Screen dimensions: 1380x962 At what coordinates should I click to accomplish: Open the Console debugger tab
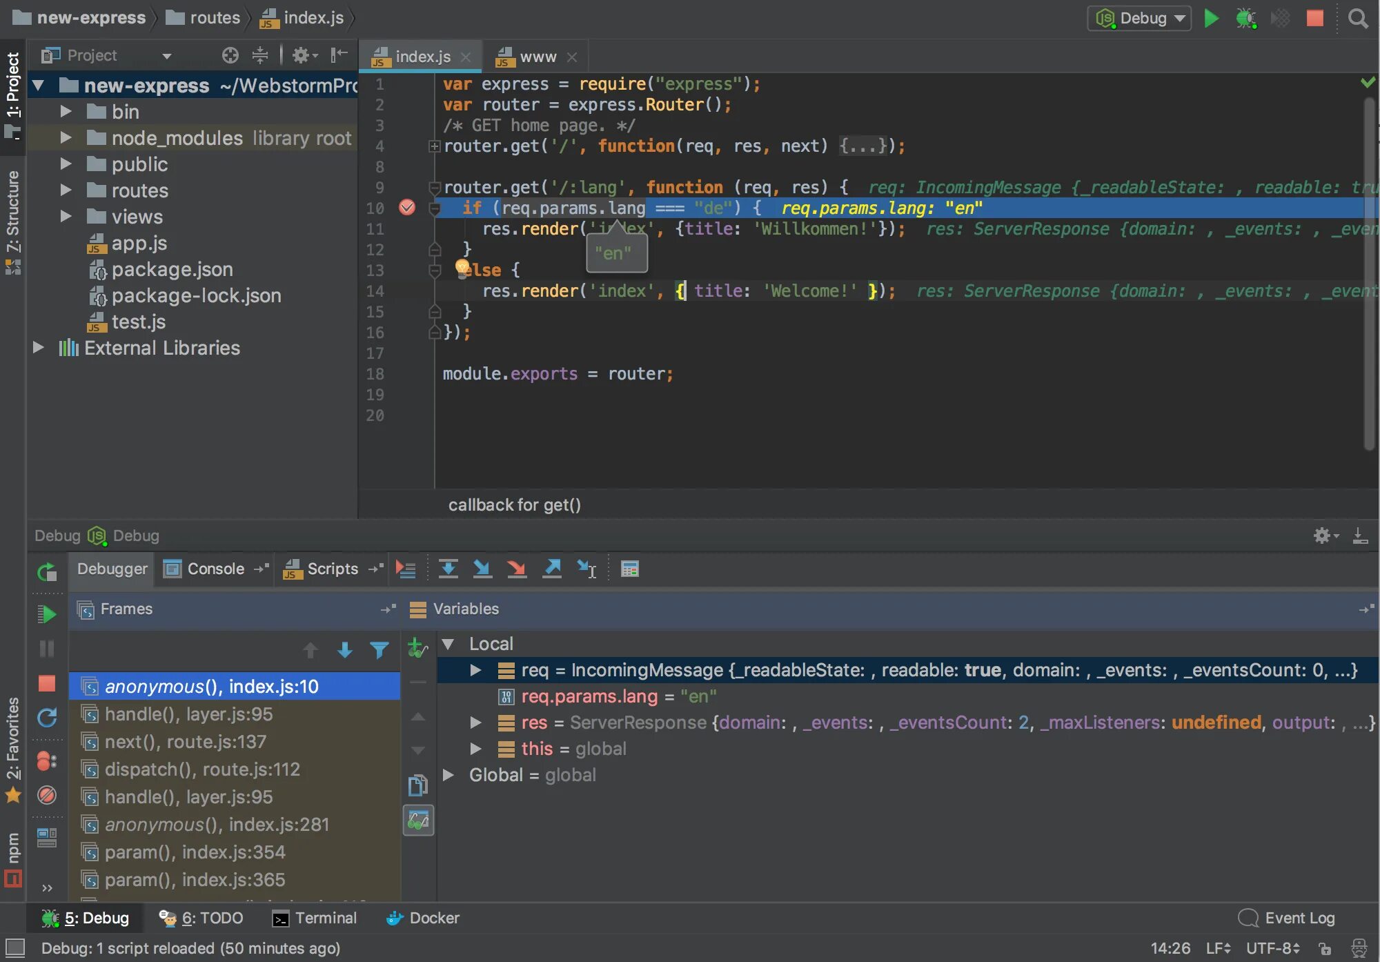click(x=215, y=569)
